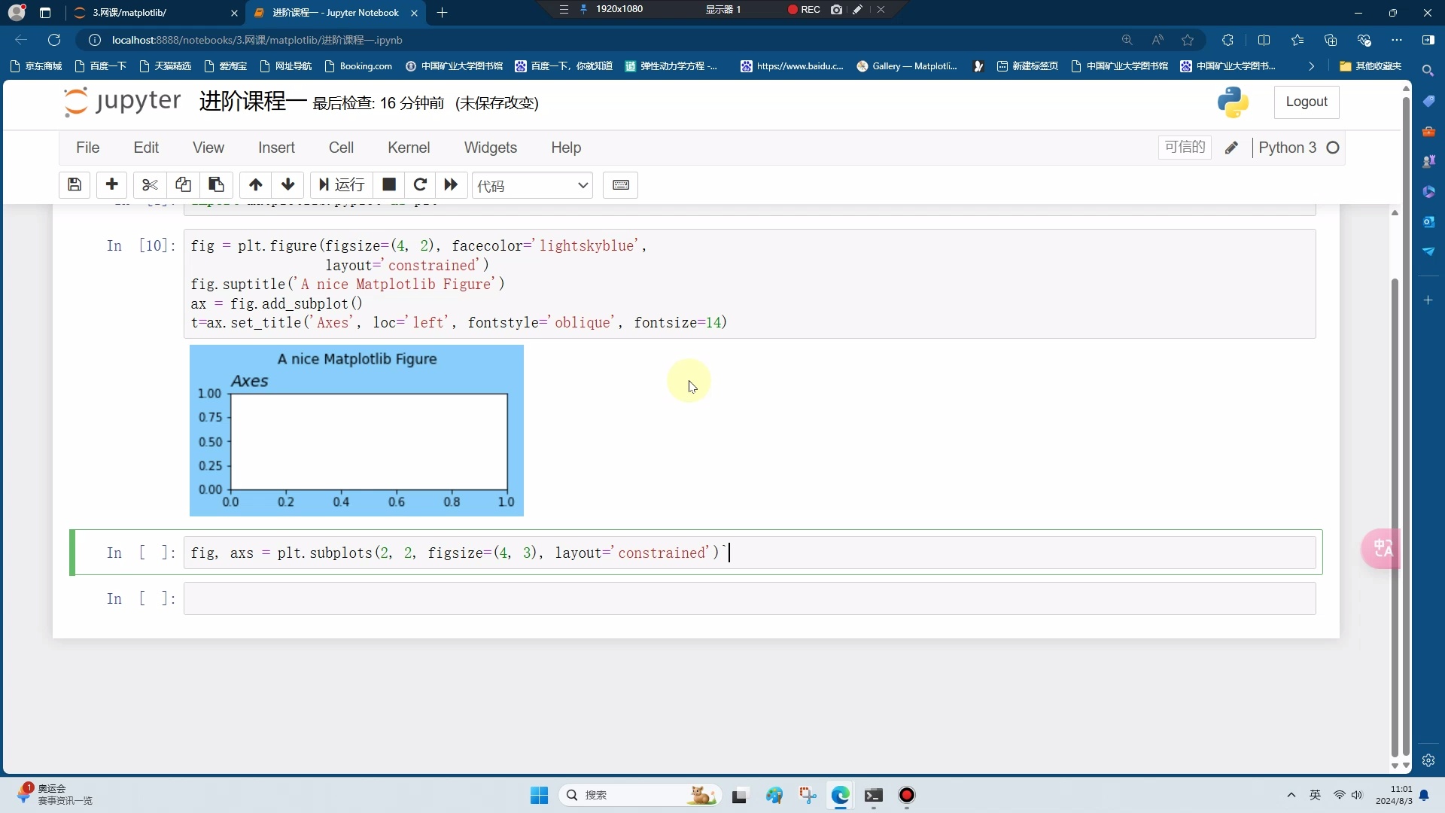The image size is (1445, 813).
Task: Toggle the bookmark star for this page
Action: click(x=1188, y=40)
